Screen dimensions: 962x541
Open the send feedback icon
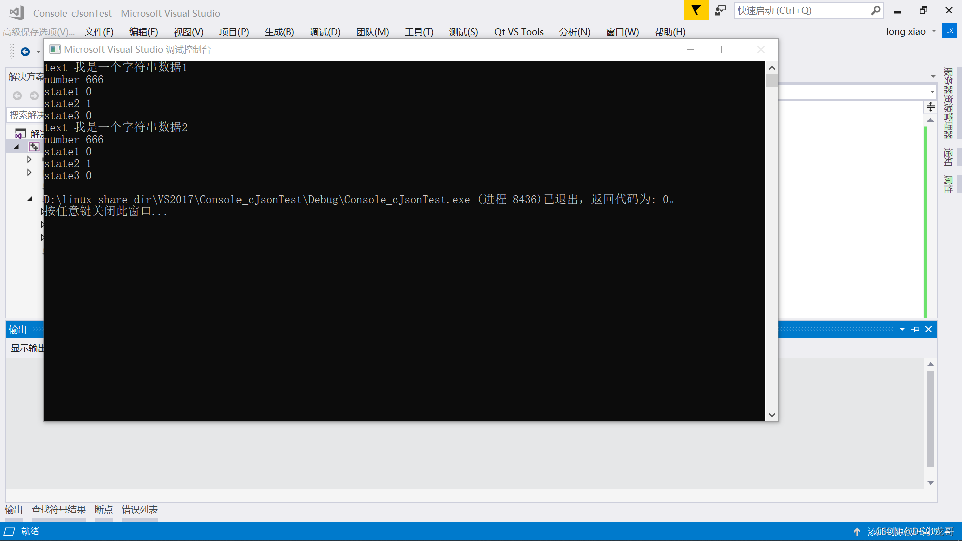click(x=720, y=10)
